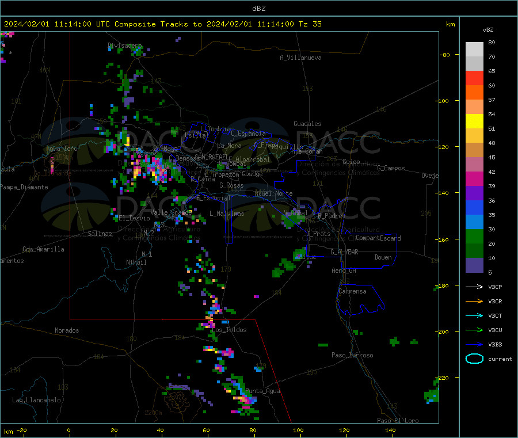Click the Divisadero map label
Screen dimensions: 518x438
(125, 45)
